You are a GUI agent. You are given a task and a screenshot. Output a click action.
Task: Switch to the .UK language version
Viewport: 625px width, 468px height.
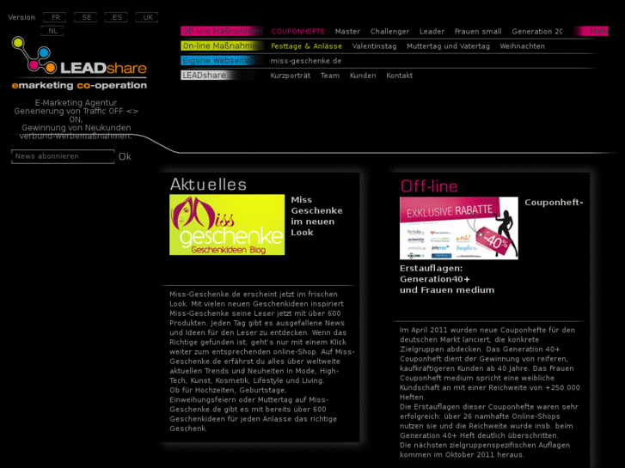click(147, 17)
